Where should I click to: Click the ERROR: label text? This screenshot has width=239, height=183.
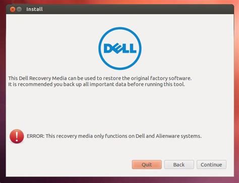click(x=35, y=136)
